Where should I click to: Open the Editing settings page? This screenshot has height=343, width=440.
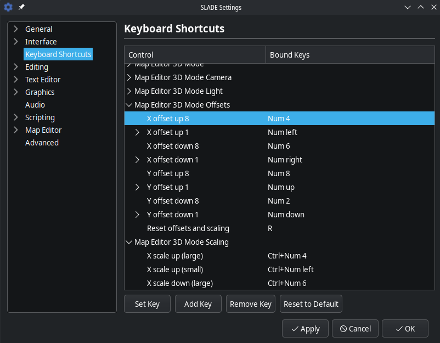(x=37, y=67)
